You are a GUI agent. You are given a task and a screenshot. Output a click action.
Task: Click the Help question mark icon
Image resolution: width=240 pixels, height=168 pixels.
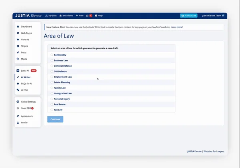(96, 16)
